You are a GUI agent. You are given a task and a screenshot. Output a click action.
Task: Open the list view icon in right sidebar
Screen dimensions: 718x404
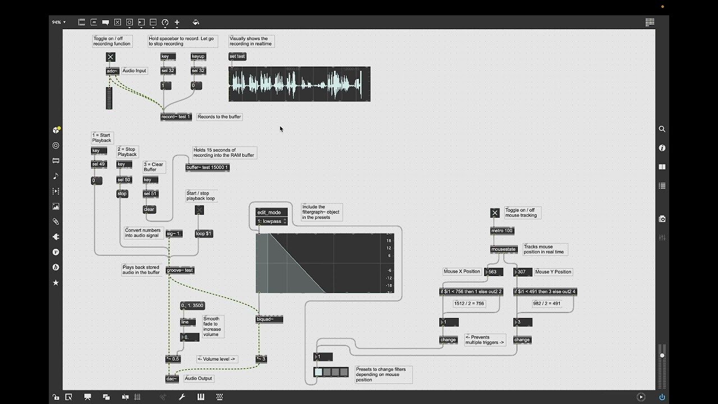tap(662, 186)
